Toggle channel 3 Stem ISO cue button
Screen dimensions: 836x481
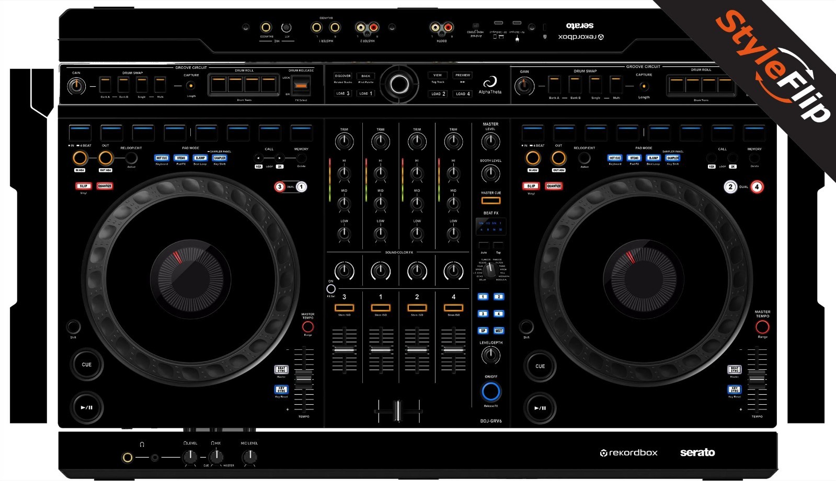pos(344,308)
